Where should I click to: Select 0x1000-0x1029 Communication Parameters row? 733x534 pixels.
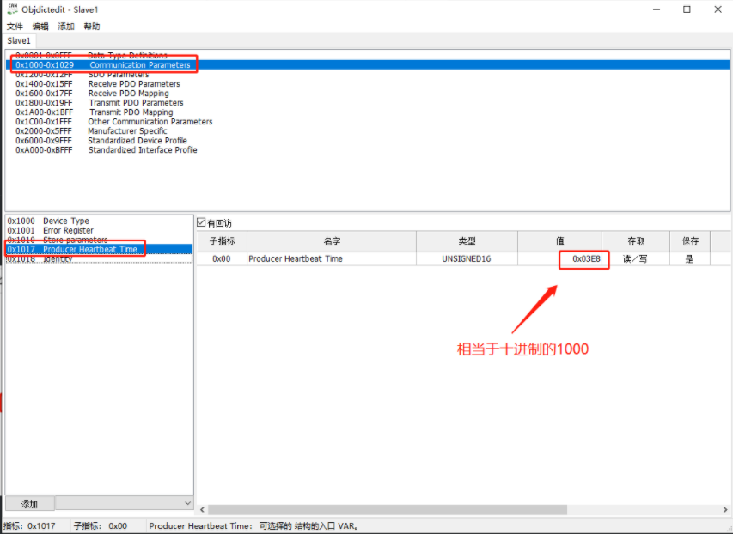tap(367, 65)
